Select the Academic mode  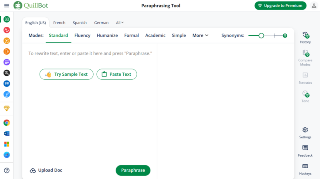point(155,35)
